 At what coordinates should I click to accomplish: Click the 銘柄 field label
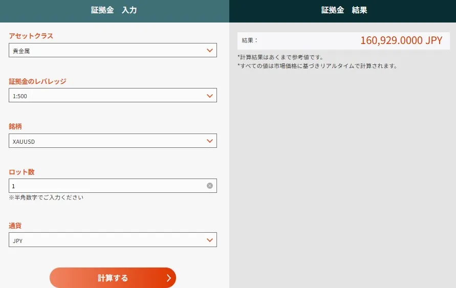click(15, 126)
